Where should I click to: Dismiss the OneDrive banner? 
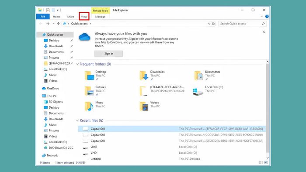tap(264, 32)
